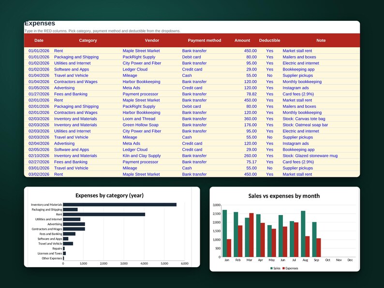The height and width of the screenshot is (288, 384).
Task: Select the Payment method column header
Action: coord(205,41)
